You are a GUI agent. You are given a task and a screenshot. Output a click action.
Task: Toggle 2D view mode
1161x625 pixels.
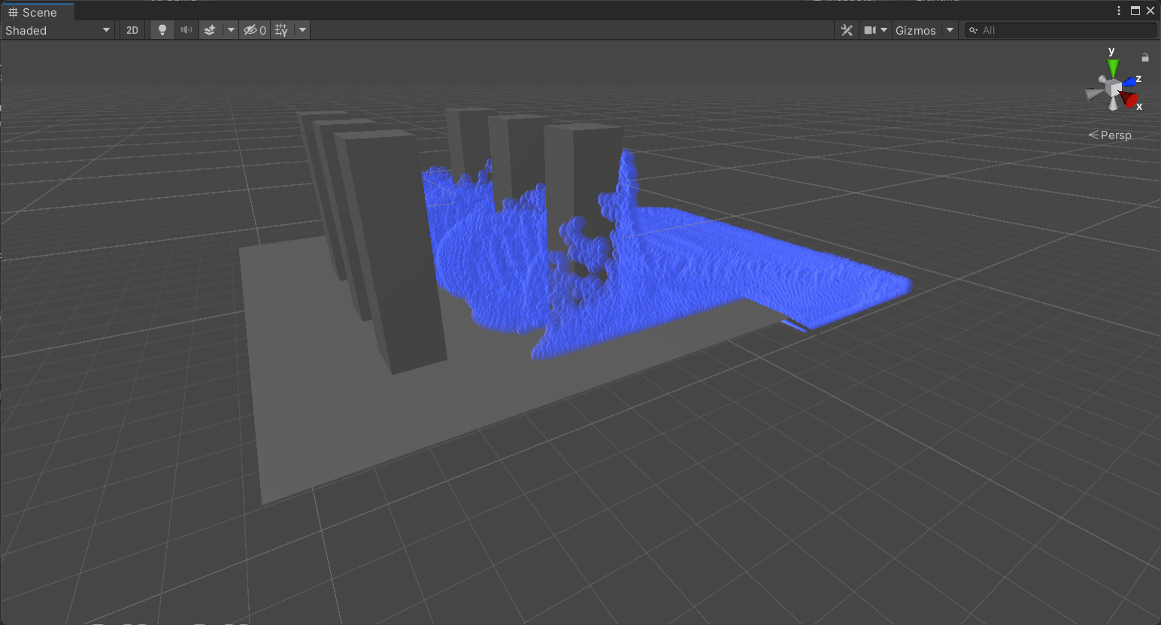pos(132,30)
